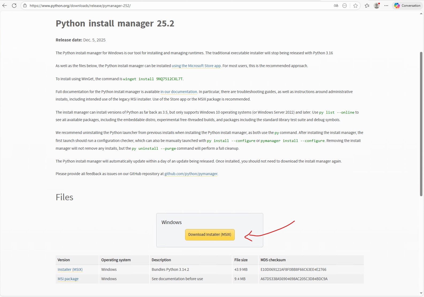Click the python.org URL in the address bar
This screenshot has height=297, width=424.
(80, 6)
